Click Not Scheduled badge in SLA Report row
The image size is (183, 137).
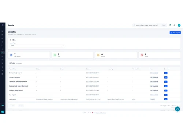point(154,95)
